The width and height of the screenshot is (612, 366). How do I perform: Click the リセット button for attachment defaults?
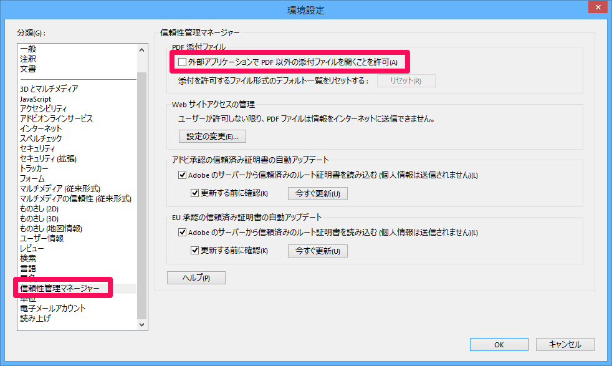(x=406, y=80)
